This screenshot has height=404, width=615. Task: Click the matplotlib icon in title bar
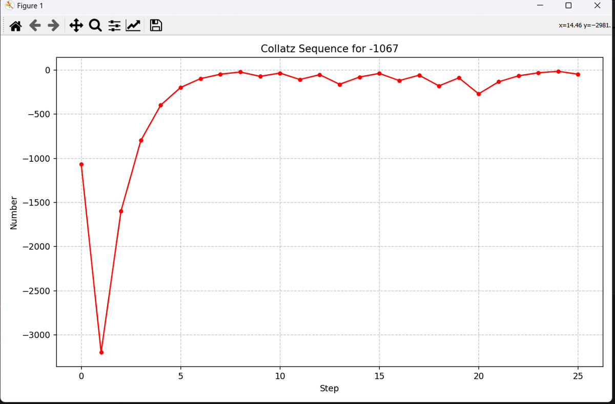tap(9, 6)
